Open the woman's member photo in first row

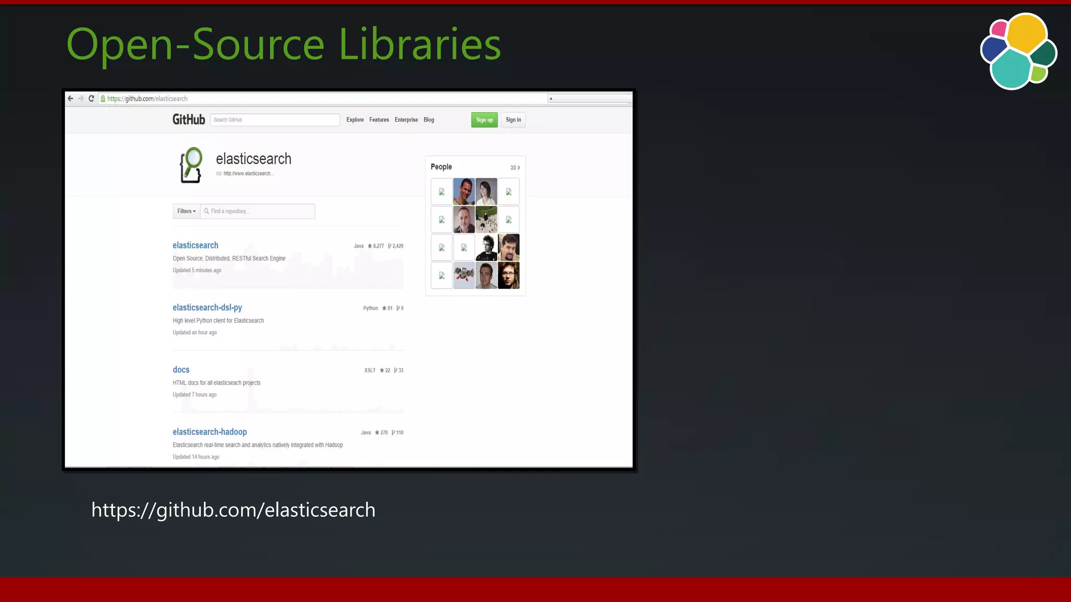click(486, 191)
